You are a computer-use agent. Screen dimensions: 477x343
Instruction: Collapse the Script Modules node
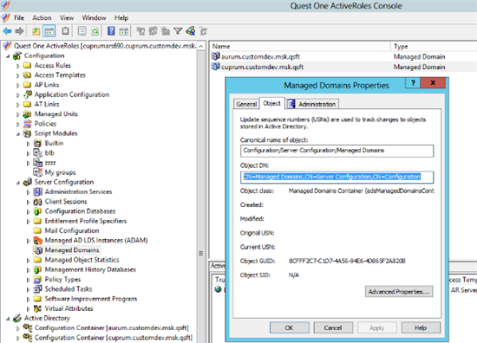[18, 134]
